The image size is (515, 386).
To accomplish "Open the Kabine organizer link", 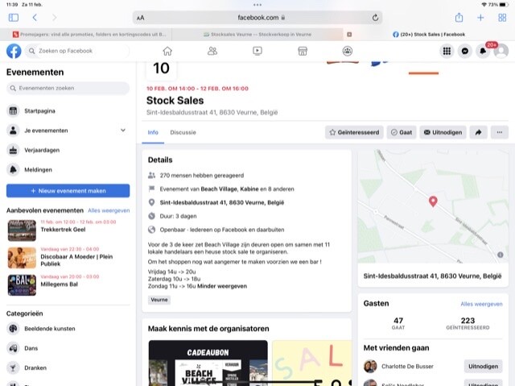I will (249, 189).
